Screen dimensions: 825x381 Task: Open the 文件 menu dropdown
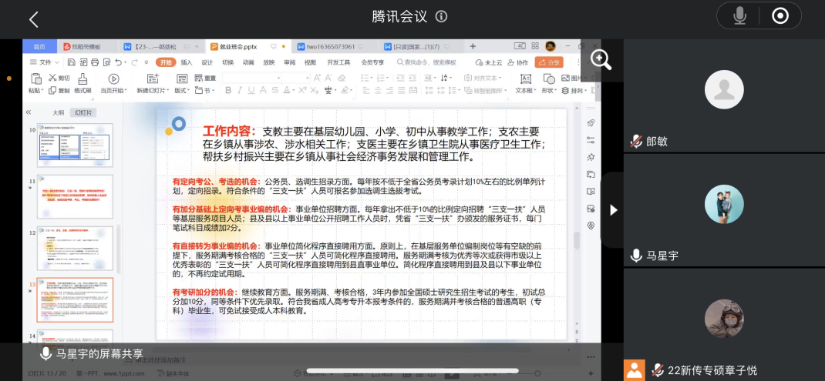pyautogui.click(x=45, y=62)
